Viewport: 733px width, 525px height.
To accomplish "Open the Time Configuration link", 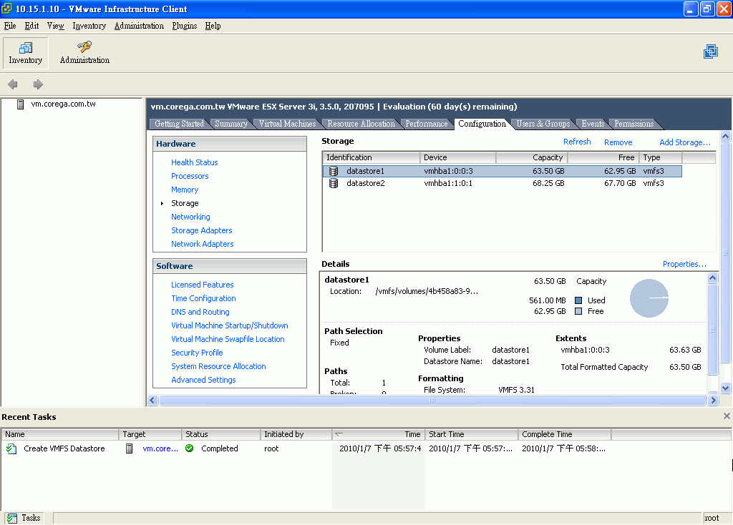I will click(x=203, y=298).
